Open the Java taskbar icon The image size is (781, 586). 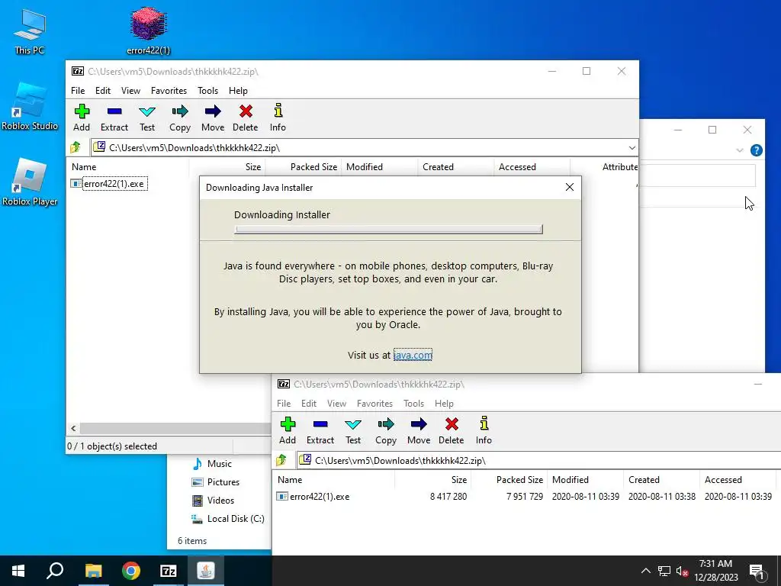(206, 571)
